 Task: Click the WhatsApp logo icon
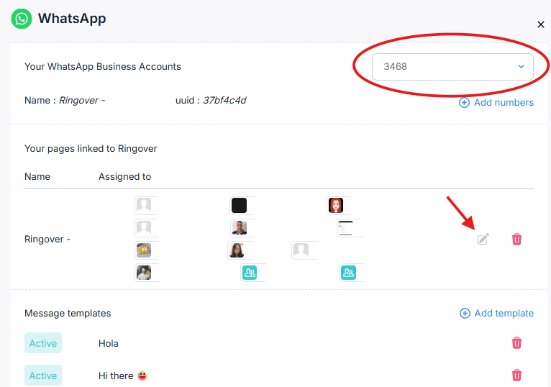22,19
